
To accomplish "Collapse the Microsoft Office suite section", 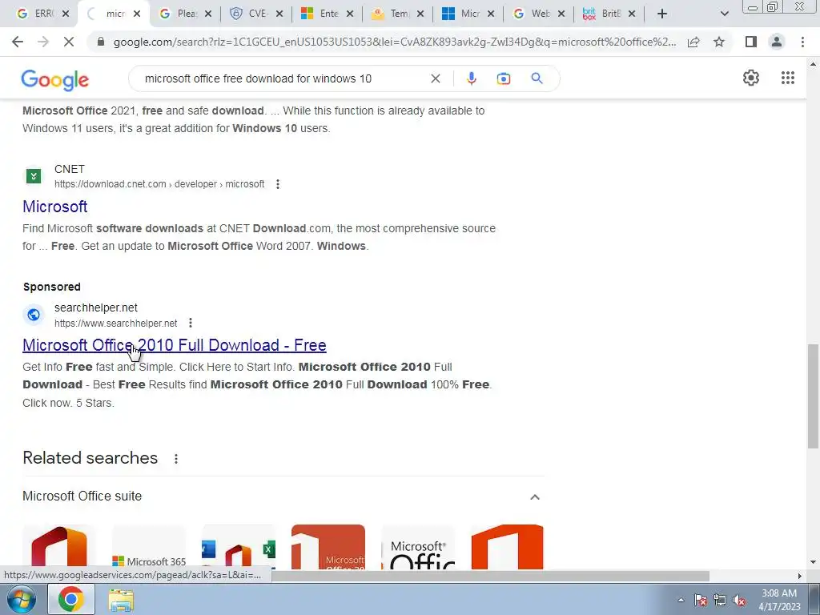I will click(534, 496).
